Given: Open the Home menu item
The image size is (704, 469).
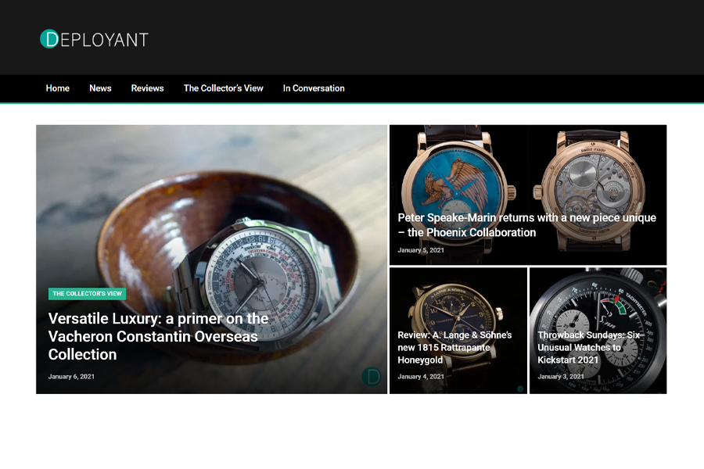Looking at the screenshot, I should (57, 88).
